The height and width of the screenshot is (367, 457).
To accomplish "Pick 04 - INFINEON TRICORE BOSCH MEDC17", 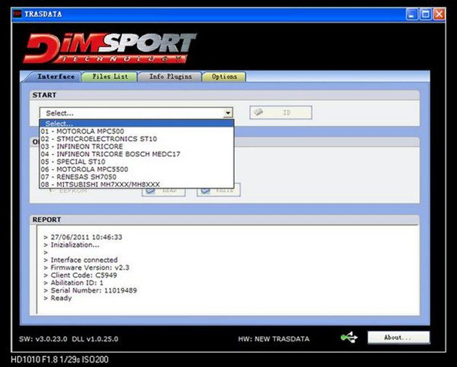I will 136,154.
